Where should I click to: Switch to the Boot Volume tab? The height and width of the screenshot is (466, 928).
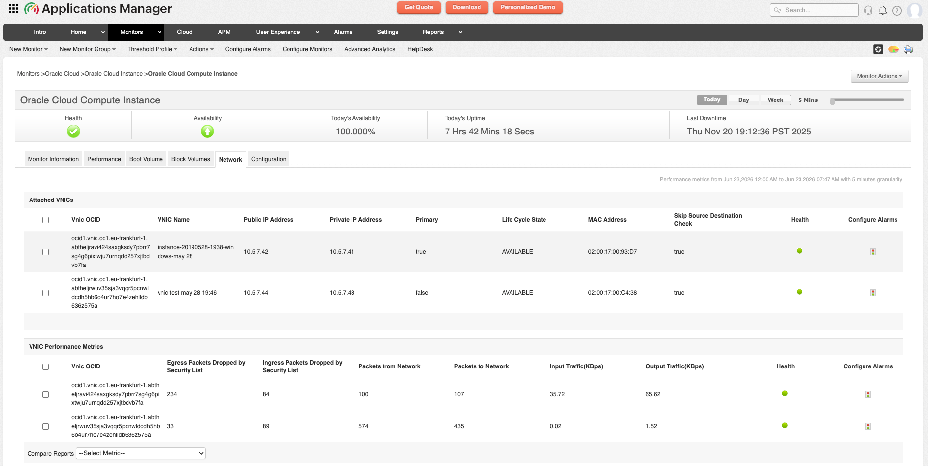(x=146, y=159)
